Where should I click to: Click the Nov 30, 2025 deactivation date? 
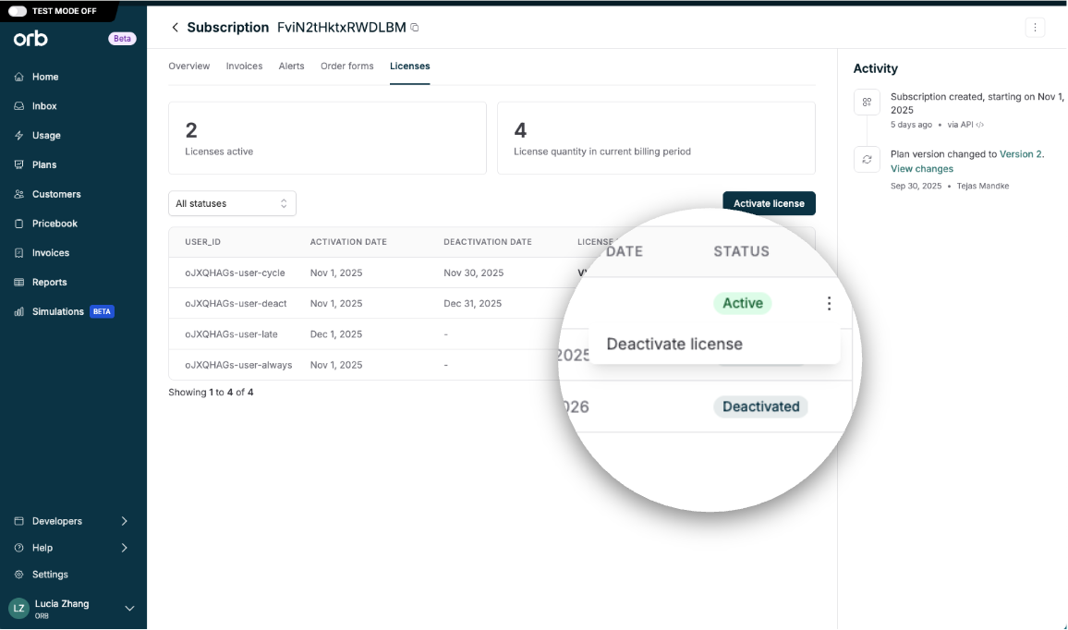click(x=473, y=273)
